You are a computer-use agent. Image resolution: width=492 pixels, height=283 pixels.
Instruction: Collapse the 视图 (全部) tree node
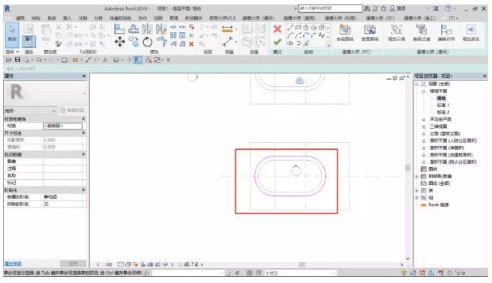tap(416, 84)
